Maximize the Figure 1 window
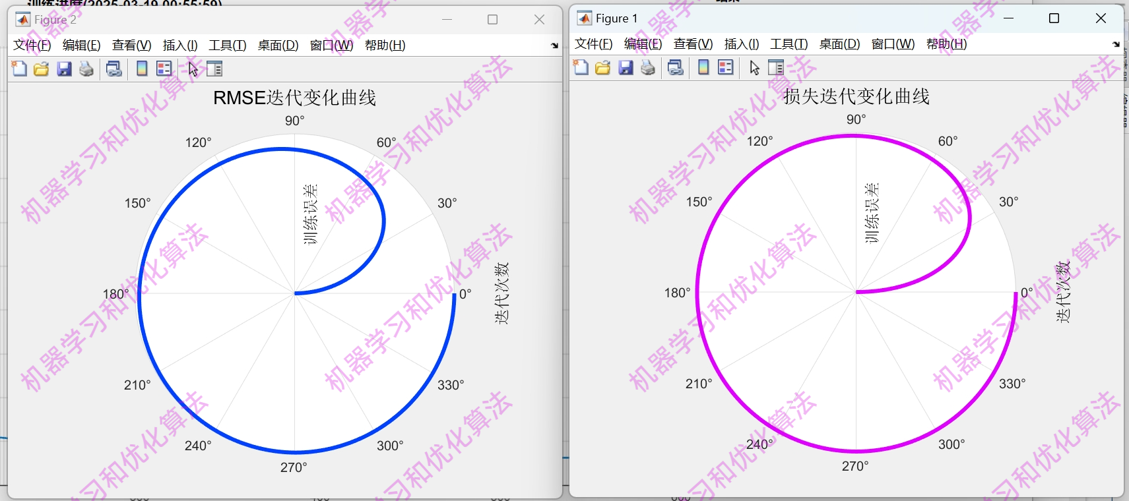 (x=1054, y=18)
